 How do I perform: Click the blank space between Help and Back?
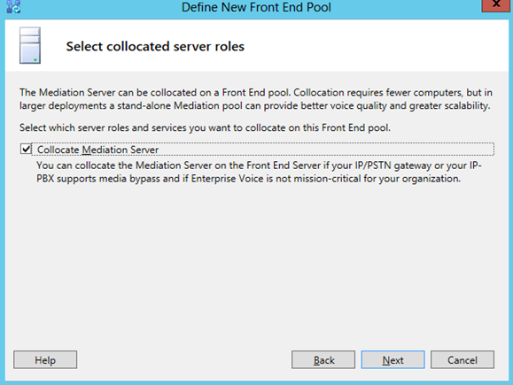pyautogui.click(x=184, y=360)
